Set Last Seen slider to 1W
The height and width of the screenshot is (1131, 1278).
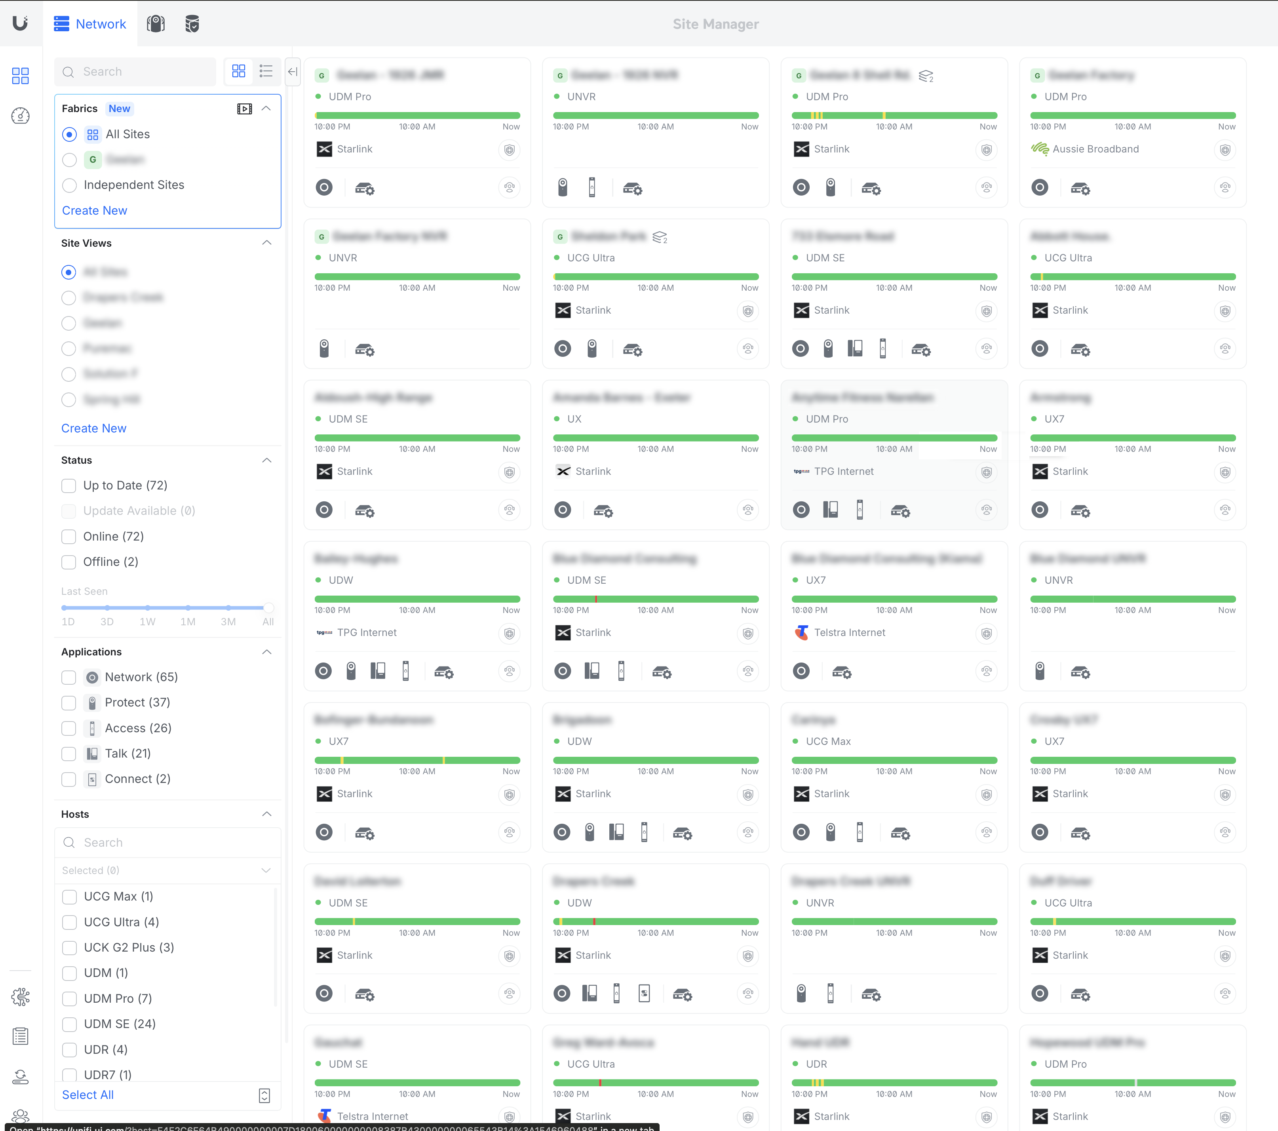[x=148, y=608]
